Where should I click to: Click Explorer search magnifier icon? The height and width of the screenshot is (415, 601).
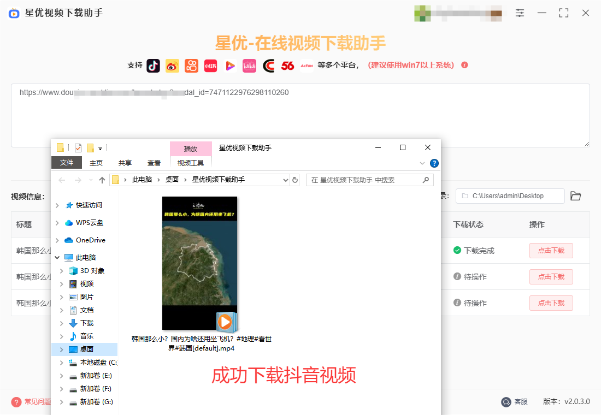[426, 180]
